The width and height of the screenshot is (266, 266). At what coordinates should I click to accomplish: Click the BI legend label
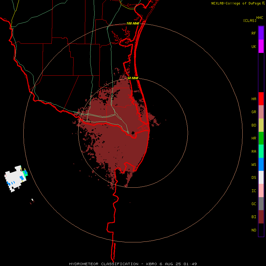point(254,217)
